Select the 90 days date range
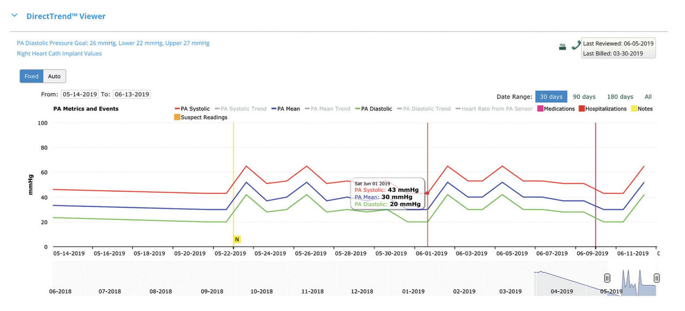The height and width of the screenshot is (311, 685). pos(584,97)
